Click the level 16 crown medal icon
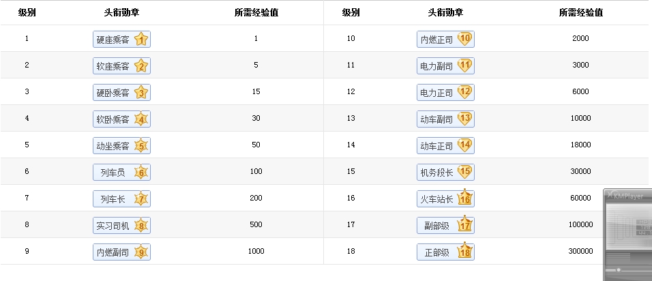This screenshot has height=281, width=652. point(465,197)
